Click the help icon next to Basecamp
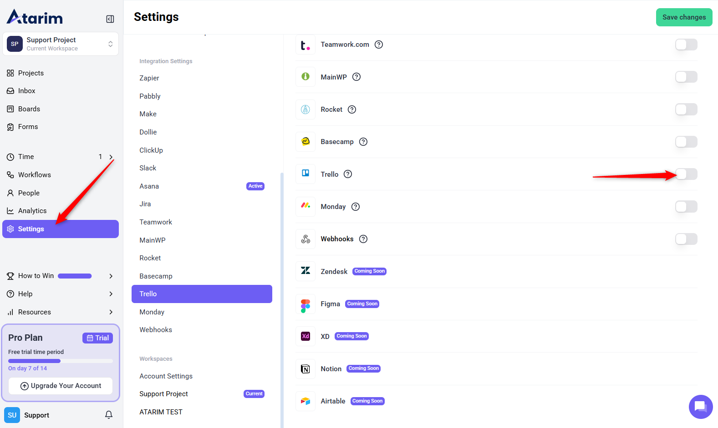Screen dimensions: 718x428 point(363,142)
